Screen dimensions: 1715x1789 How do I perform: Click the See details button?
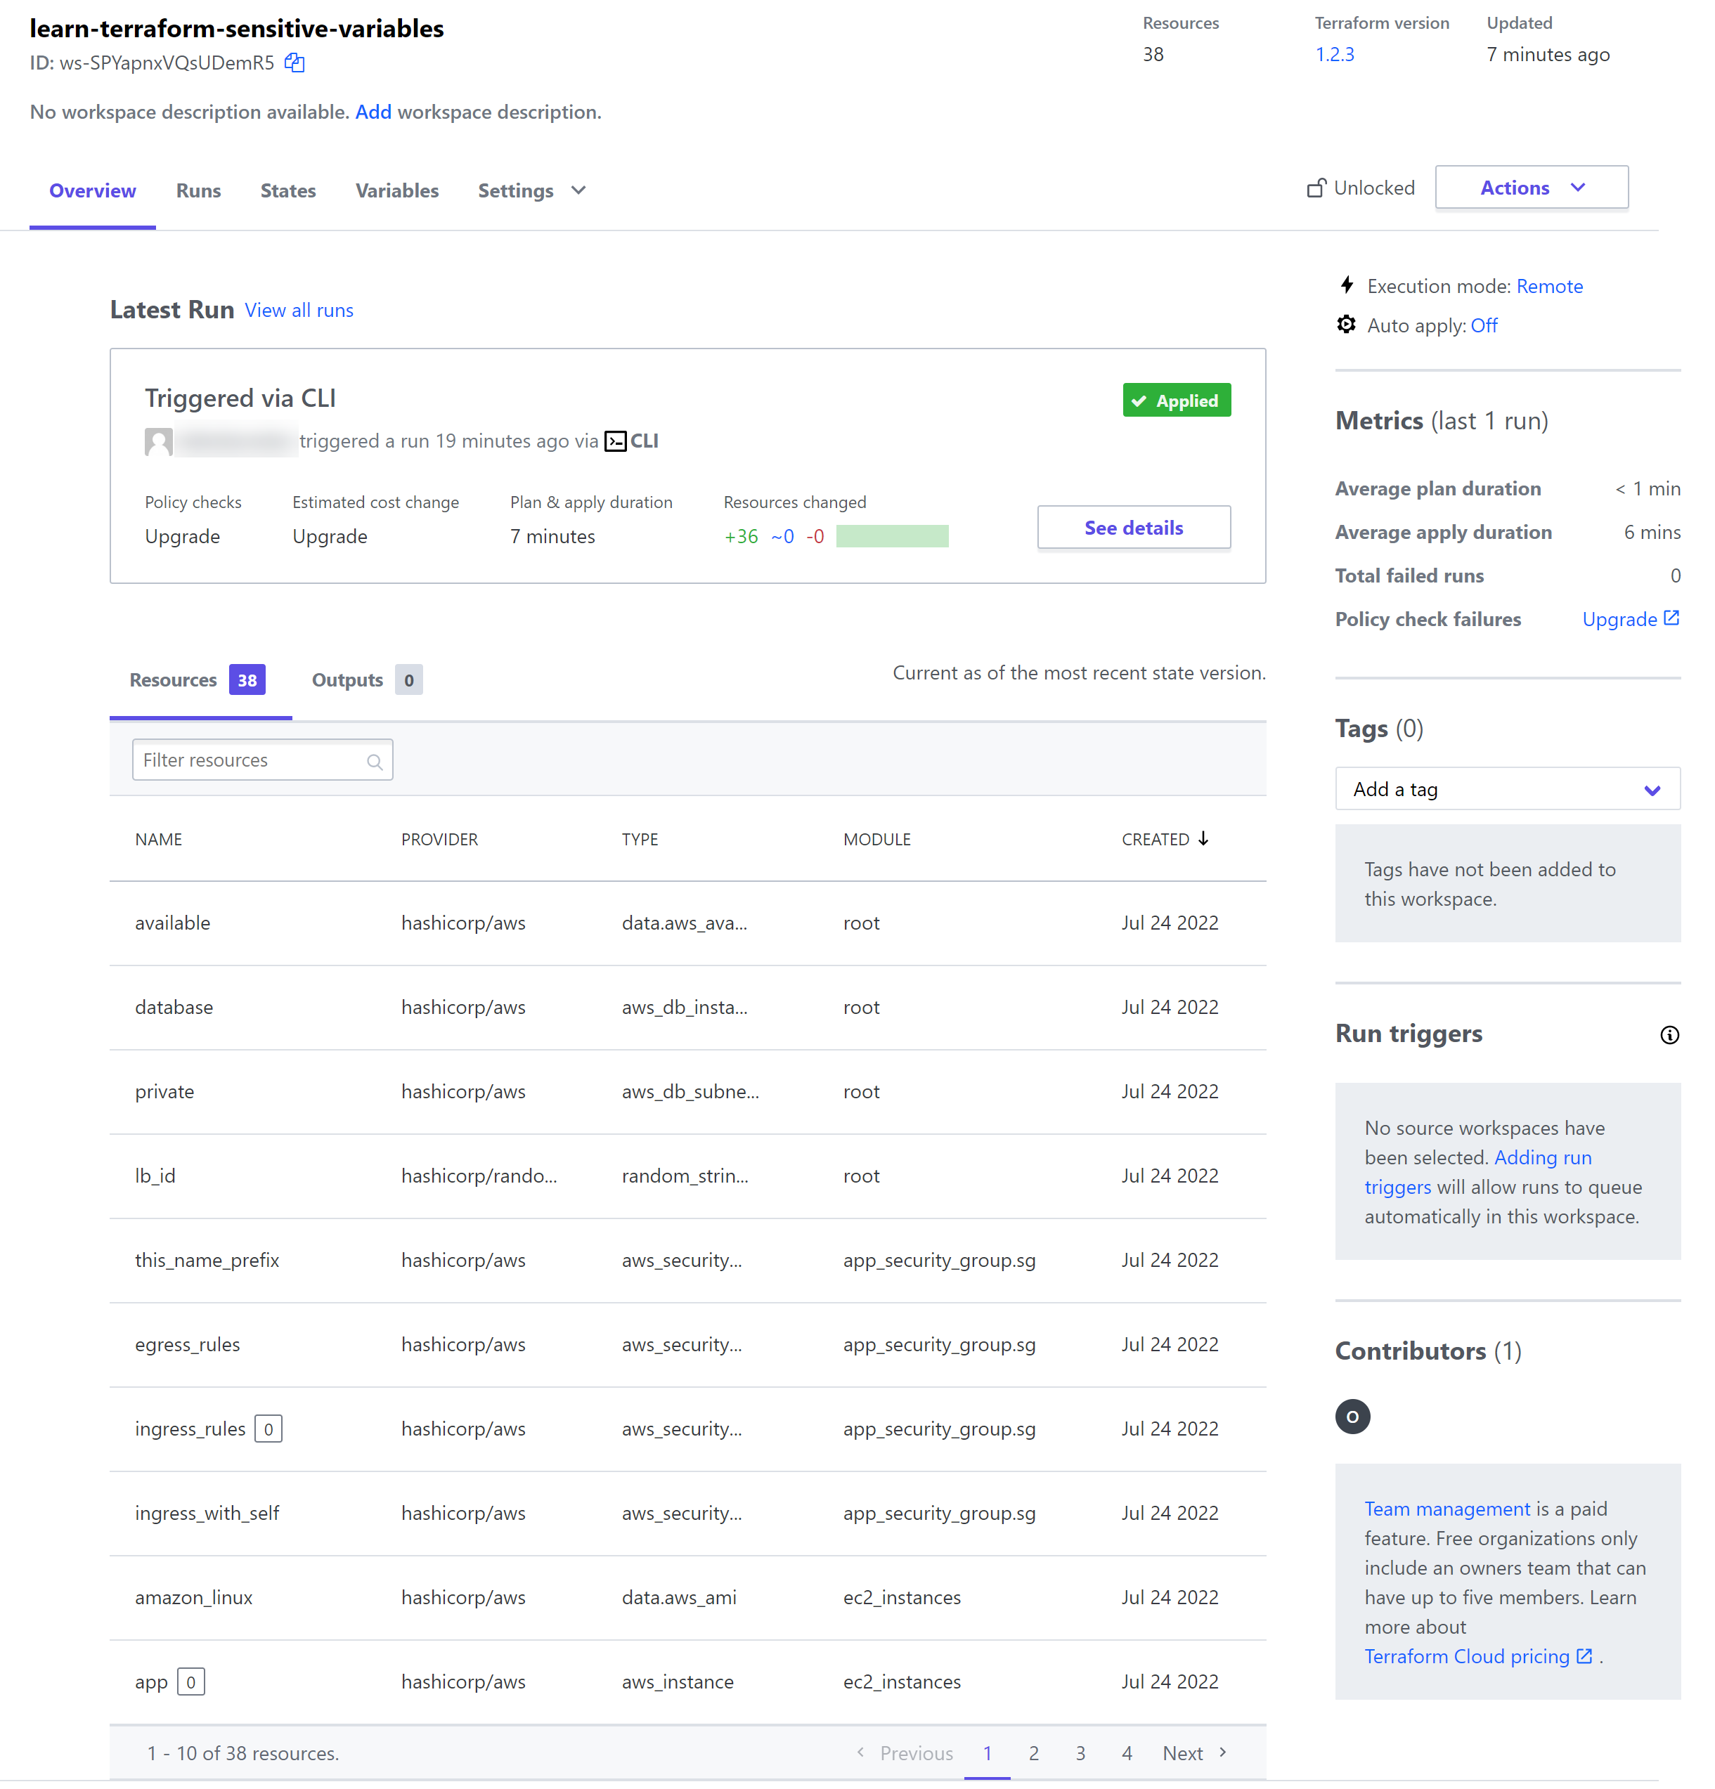pos(1133,528)
